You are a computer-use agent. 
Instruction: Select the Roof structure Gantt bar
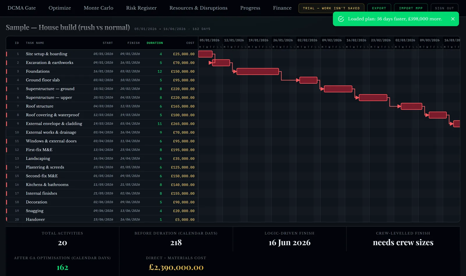412,106
